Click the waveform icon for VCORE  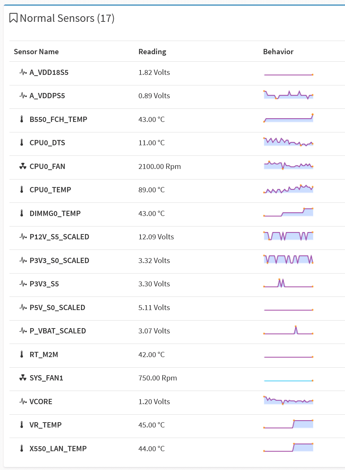coord(23,402)
